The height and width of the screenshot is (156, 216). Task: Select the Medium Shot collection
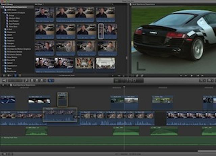coord(14,18)
